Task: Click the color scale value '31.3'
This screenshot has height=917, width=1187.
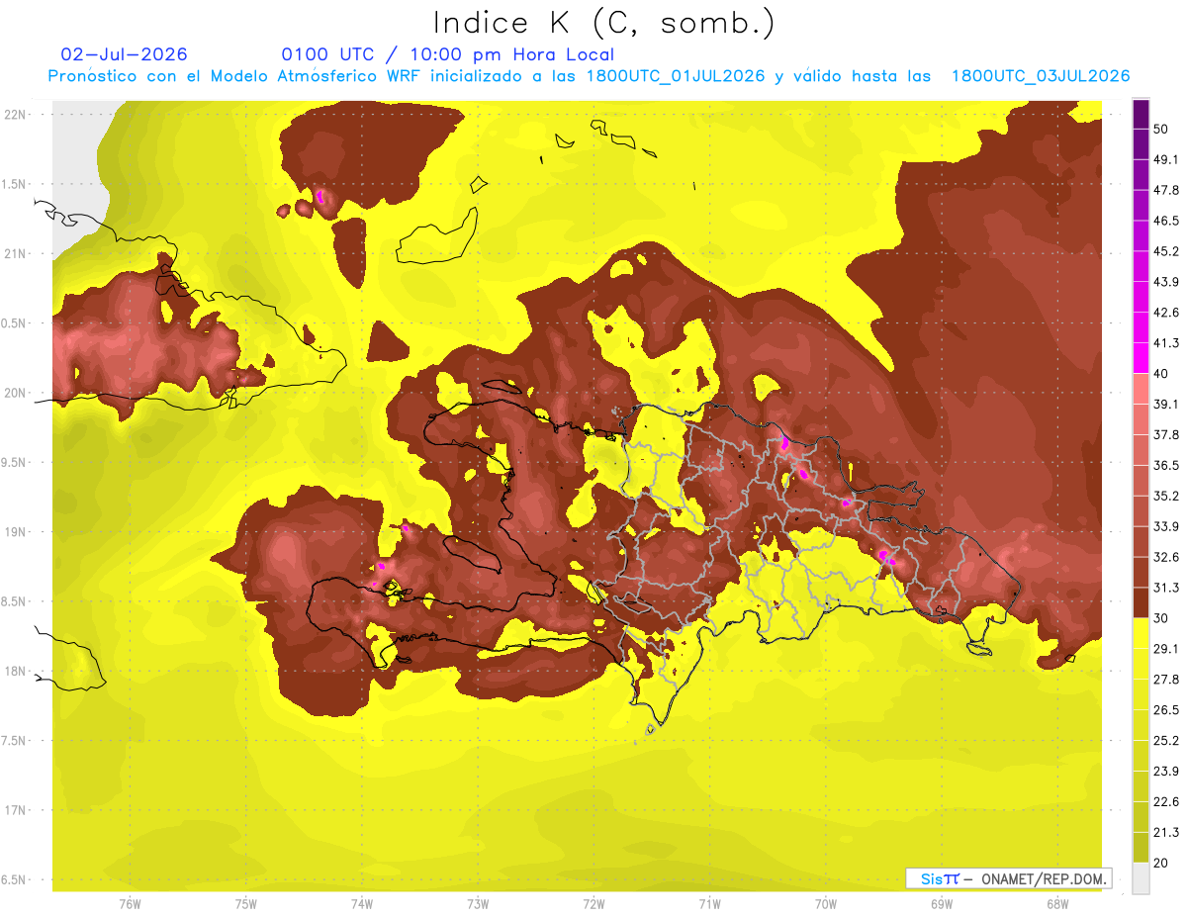Action: [x=1166, y=588]
